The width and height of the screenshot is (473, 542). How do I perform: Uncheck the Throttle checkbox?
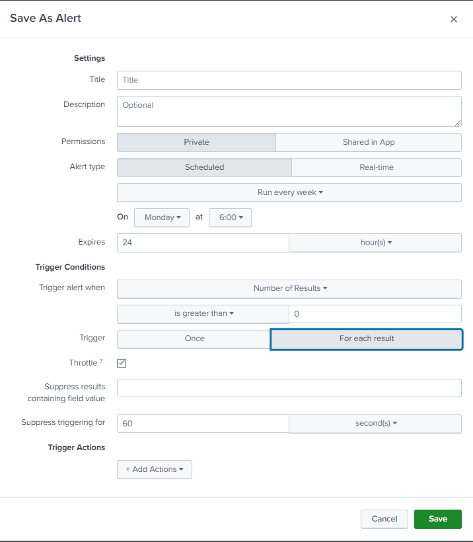tap(122, 364)
